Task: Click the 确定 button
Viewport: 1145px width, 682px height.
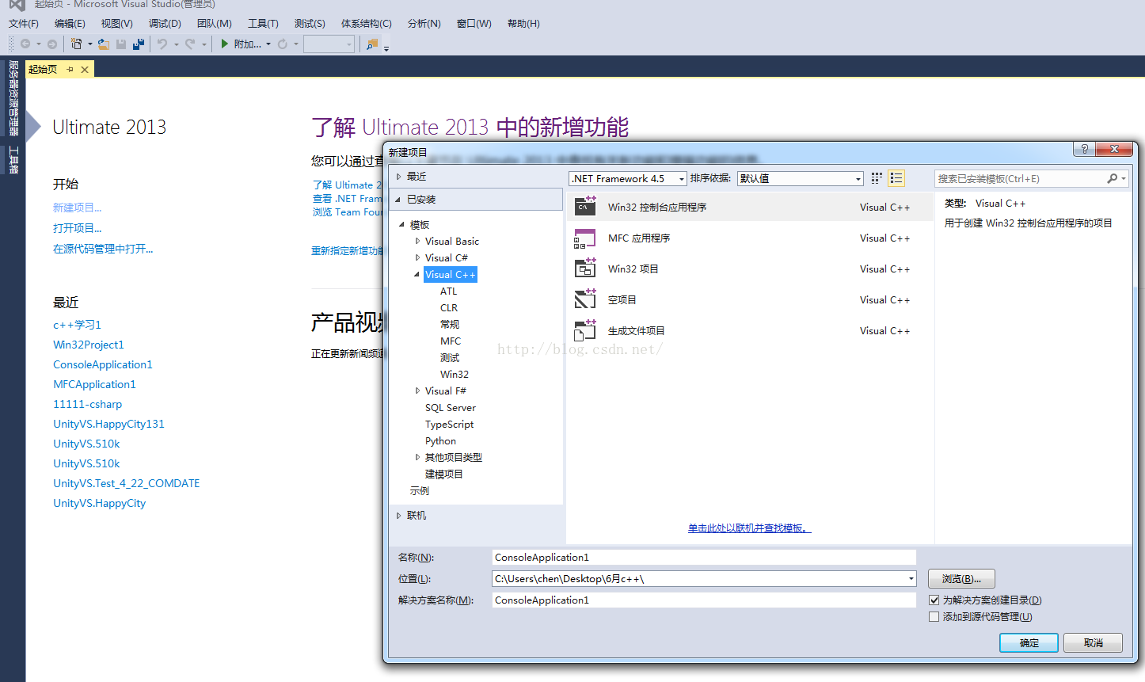Action: click(1029, 643)
